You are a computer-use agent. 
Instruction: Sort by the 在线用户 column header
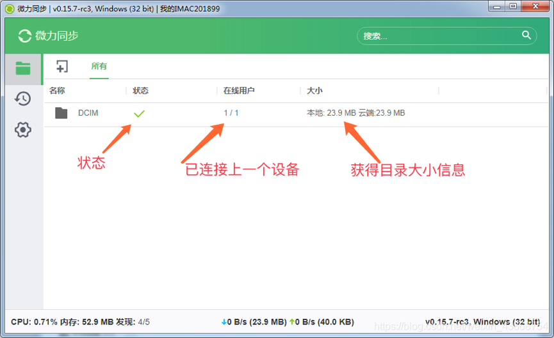[x=239, y=91]
